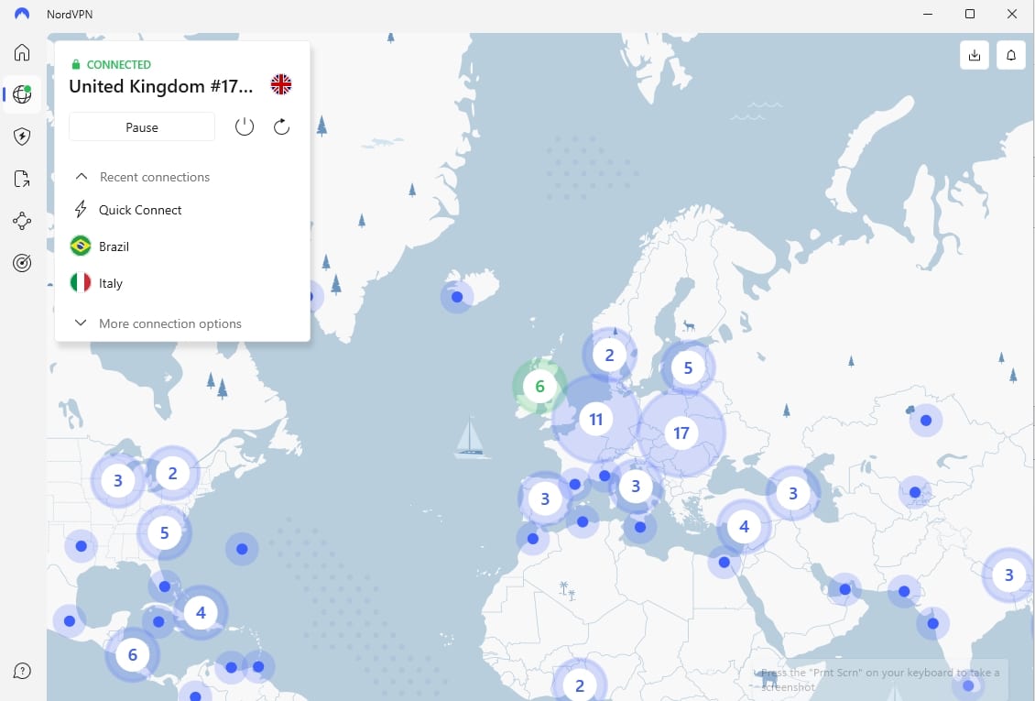The width and height of the screenshot is (1035, 701).
Task: Open the Meshnet sidebar icon
Action: click(22, 221)
